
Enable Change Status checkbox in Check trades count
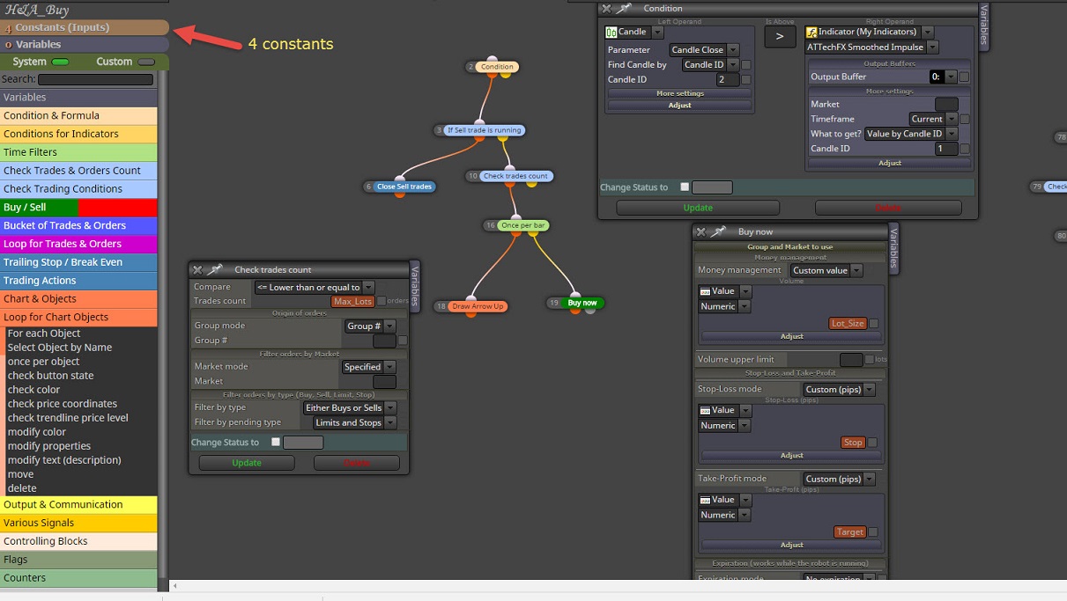[x=276, y=443]
